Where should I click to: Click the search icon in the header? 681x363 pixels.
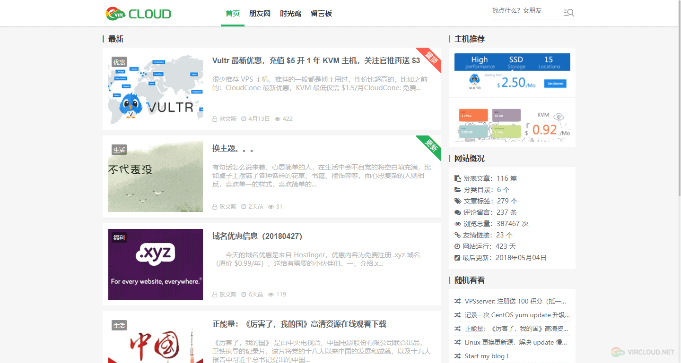(569, 13)
